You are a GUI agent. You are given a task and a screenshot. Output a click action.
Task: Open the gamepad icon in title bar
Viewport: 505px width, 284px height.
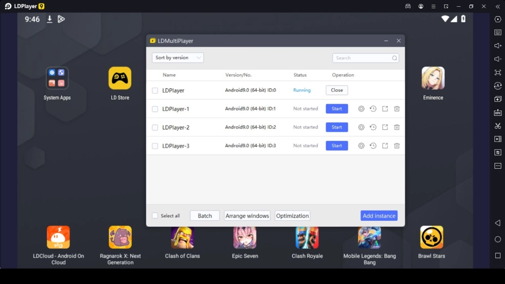(x=408, y=6)
